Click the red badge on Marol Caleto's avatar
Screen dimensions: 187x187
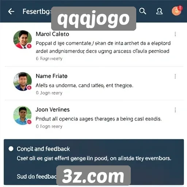29,46
